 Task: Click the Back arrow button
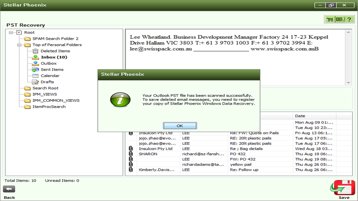pos(9,189)
